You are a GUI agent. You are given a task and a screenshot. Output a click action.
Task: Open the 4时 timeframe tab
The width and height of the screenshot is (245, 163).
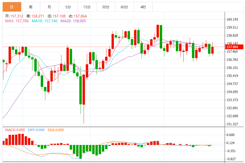coord(143,7)
